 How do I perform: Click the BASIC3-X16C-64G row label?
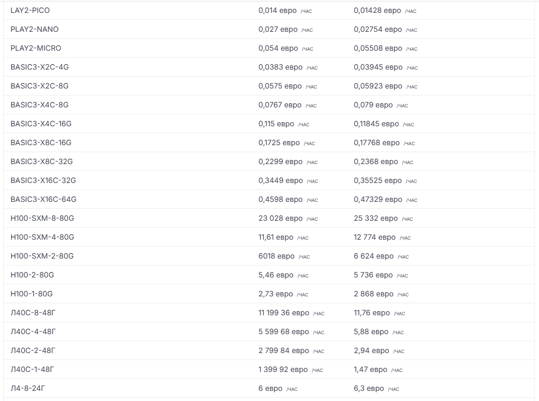point(43,200)
